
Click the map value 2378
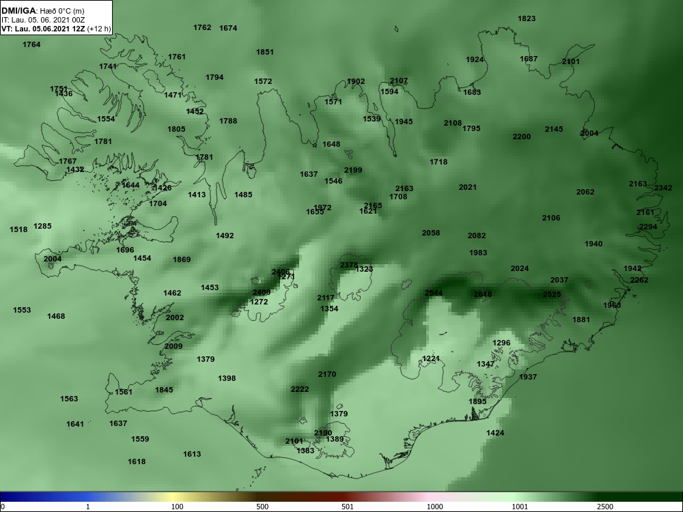(x=349, y=265)
